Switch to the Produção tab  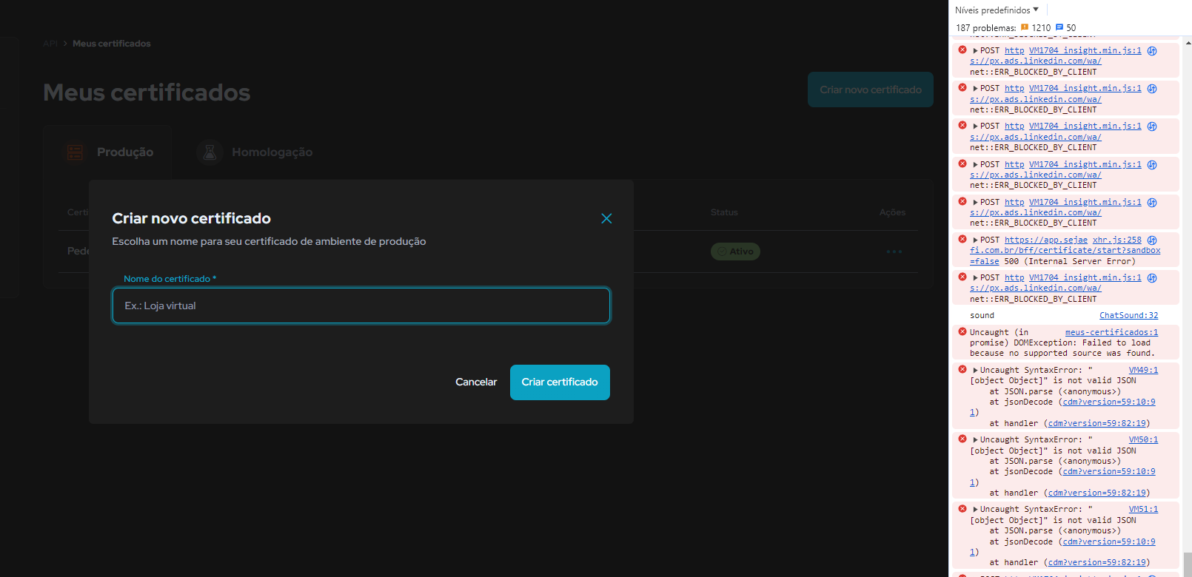(x=108, y=152)
